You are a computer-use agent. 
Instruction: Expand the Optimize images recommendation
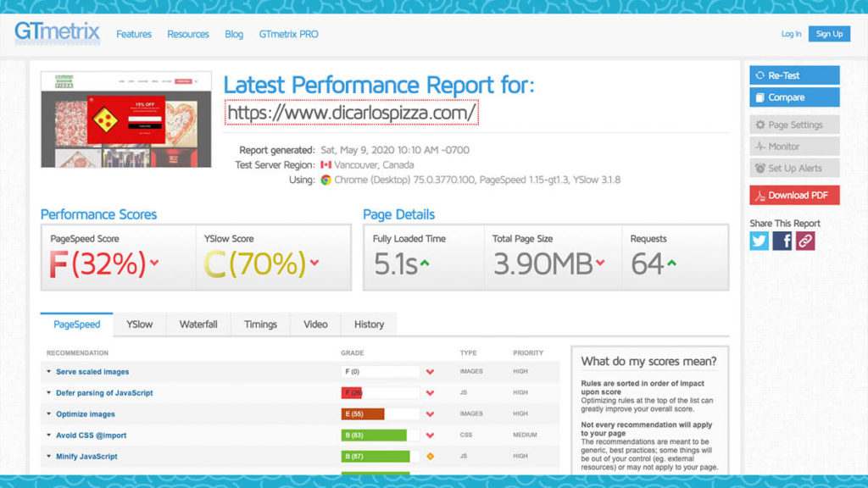tap(85, 414)
